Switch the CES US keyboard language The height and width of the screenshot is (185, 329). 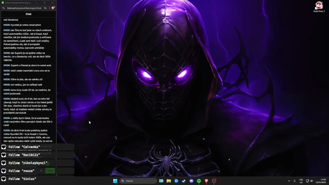point(301,181)
